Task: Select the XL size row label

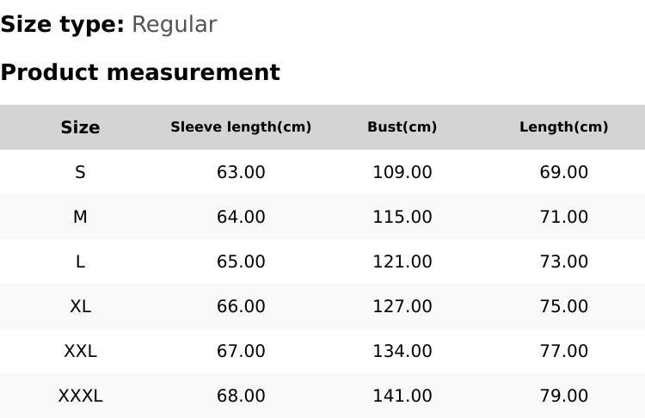Action: click(80, 306)
